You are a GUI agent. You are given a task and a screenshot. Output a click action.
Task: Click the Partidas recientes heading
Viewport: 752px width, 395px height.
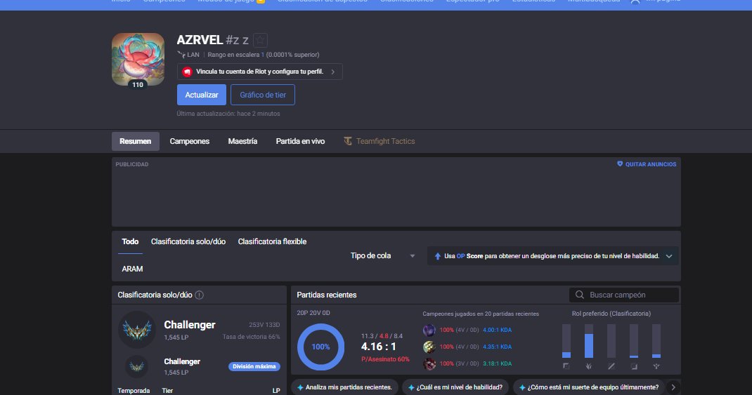point(327,295)
